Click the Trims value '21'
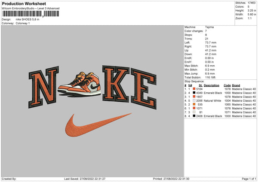Image resolution: width=258 pixels, height=182 pixels. click(207, 39)
